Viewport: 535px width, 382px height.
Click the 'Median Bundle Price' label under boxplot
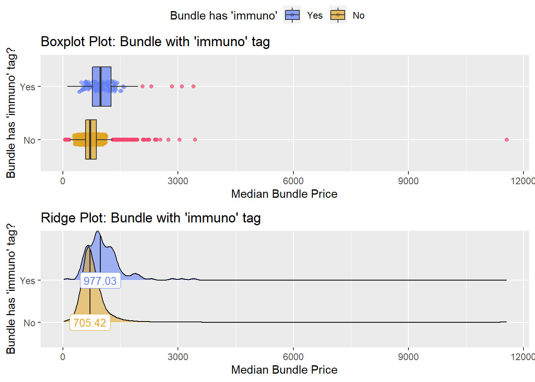(x=284, y=194)
